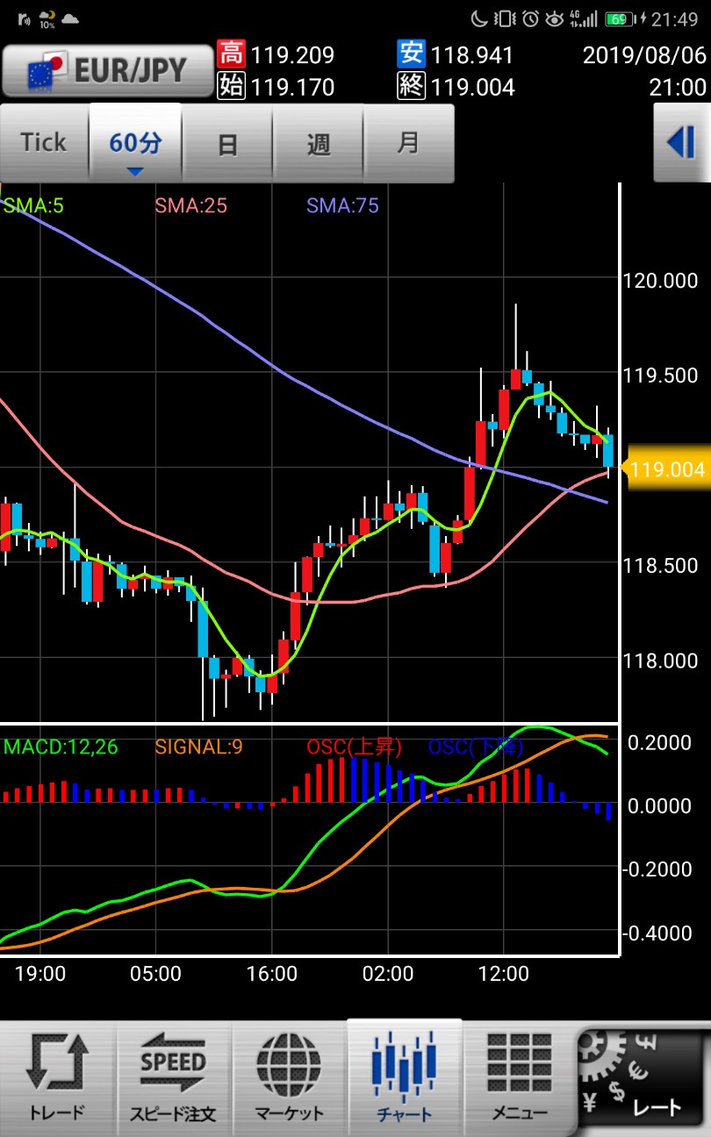The width and height of the screenshot is (711, 1137).
Task: Tap the 118.500 price axis label
Action: 660,565
